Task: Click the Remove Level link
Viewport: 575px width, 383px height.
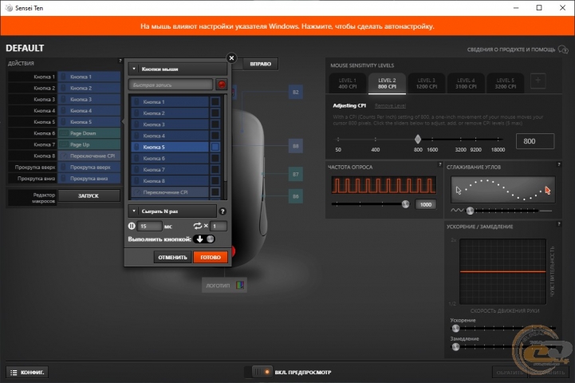Action: tap(390, 105)
